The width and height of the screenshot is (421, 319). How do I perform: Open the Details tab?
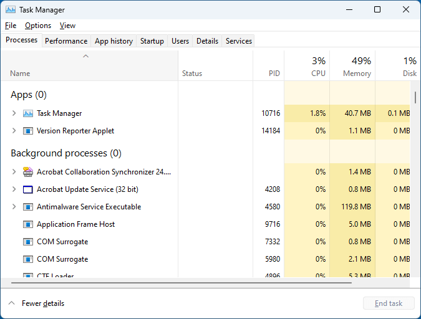pos(207,41)
